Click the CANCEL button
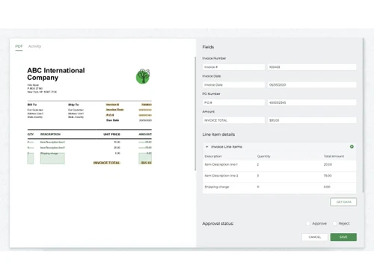Screen dimensions: 374x280 pyautogui.click(x=315, y=237)
